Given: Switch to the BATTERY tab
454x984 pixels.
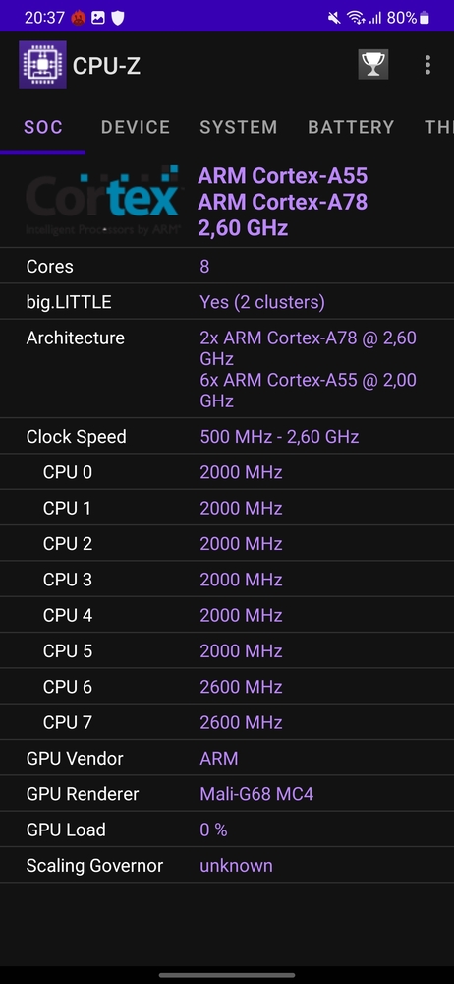Looking at the screenshot, I should 351,127.
